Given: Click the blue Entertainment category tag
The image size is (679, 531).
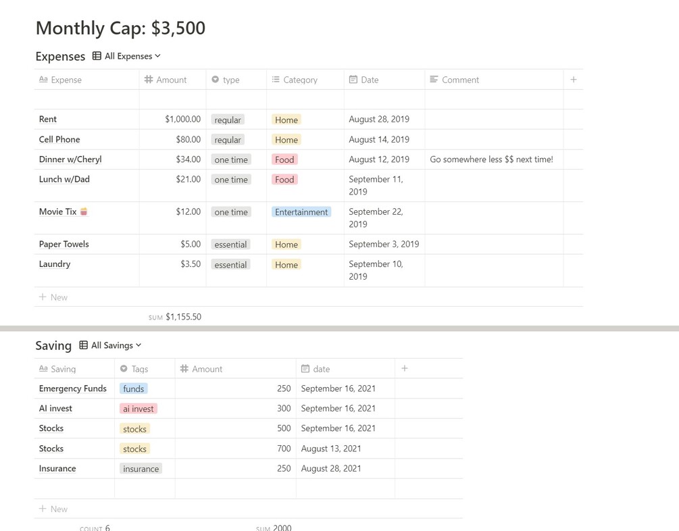Looking at the screenshot, I should 301,212.
